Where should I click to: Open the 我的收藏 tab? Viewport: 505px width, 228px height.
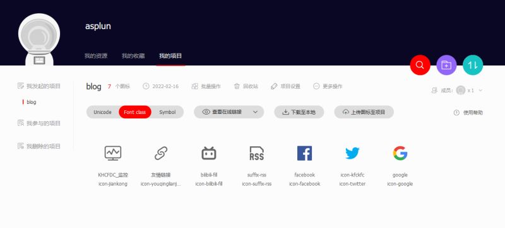(x=133, y=56)
